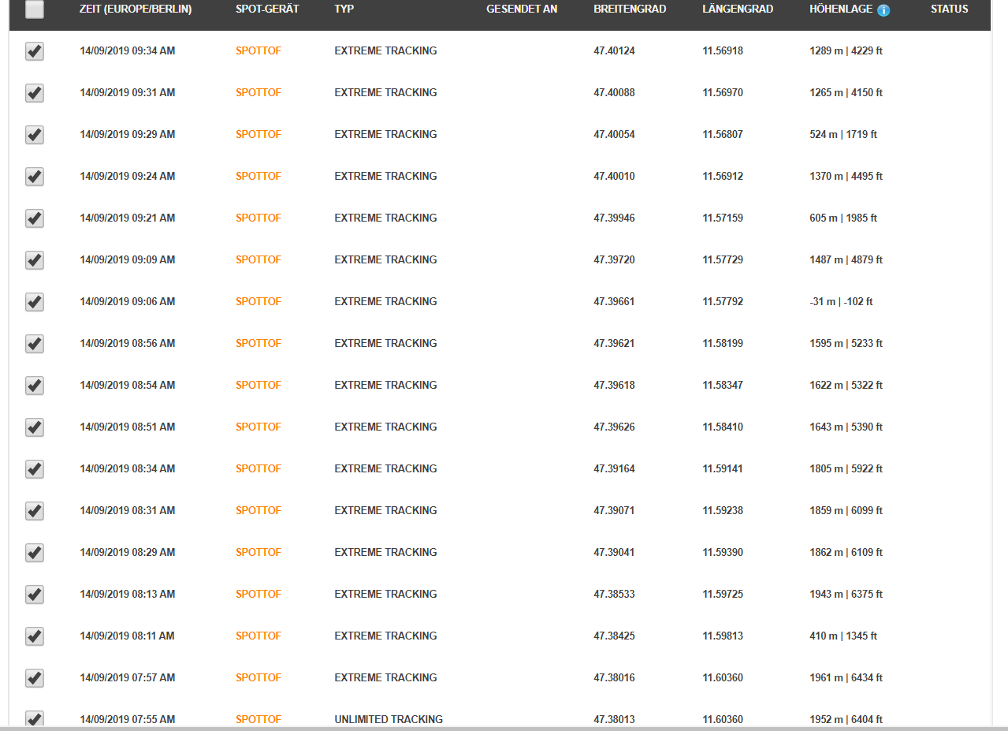Viewport: 1008px width, 731px height.
Task: Open SPOTTOF link in 08:13 AM row
Action: pyautogui.click(x=259, y=595)
